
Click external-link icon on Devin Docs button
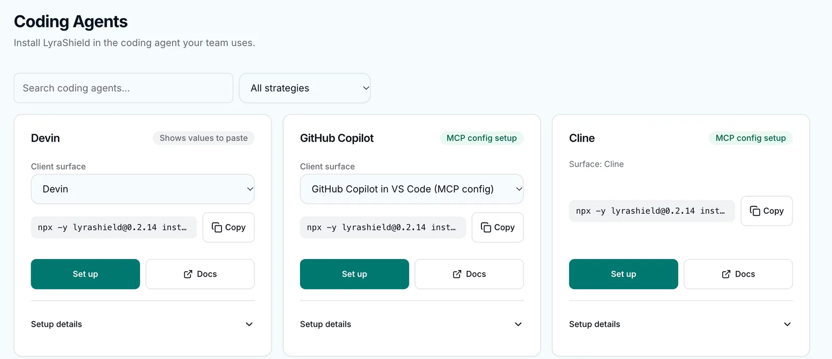point(188,274)
